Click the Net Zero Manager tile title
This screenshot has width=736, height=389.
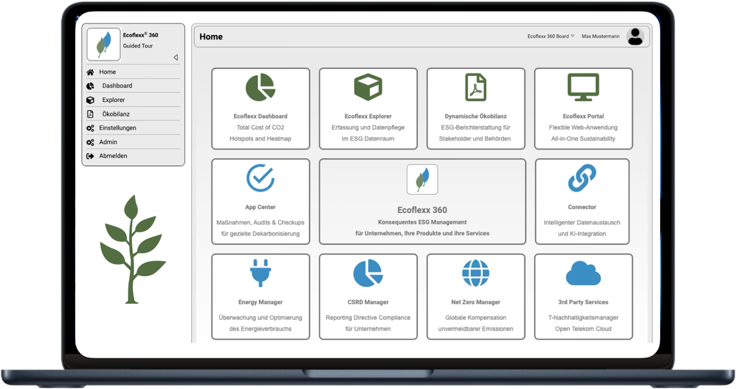pos(476,303)
